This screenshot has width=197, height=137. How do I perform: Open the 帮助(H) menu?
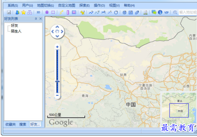click(129, 6)
